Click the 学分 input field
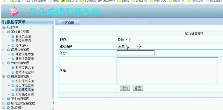This screenshot has width=223, height=110. coord(136,53)
